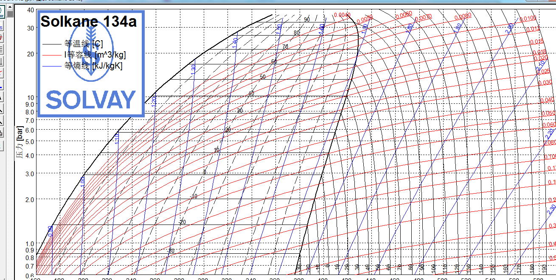556x280 pixels.
Task: Click the 0.8 pressure axis tick
Action: pyautogui.click(x=29, y=258)
